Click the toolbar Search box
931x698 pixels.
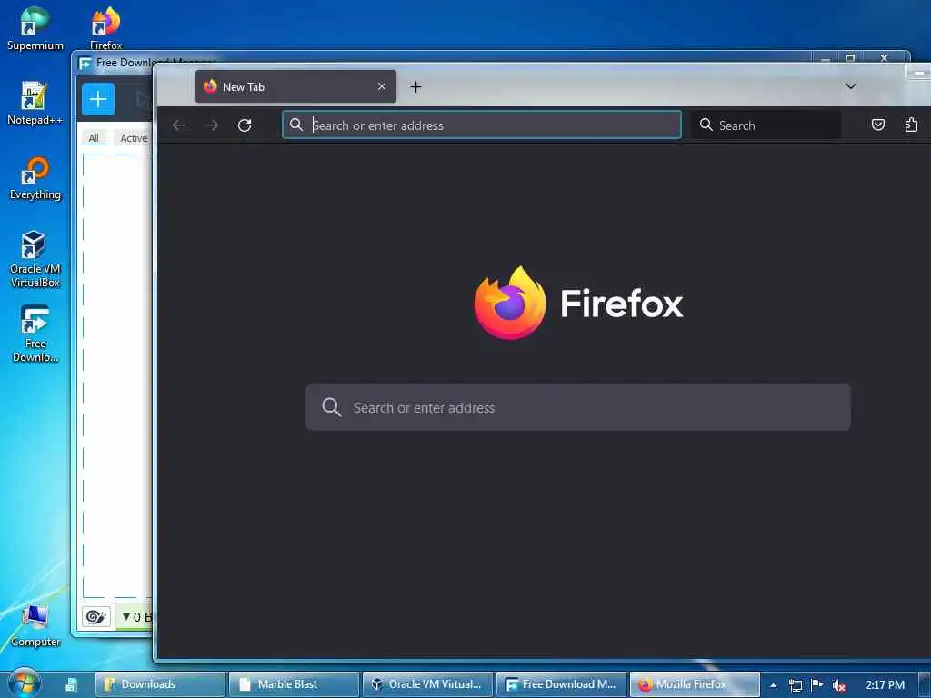(x=766, y=125)
